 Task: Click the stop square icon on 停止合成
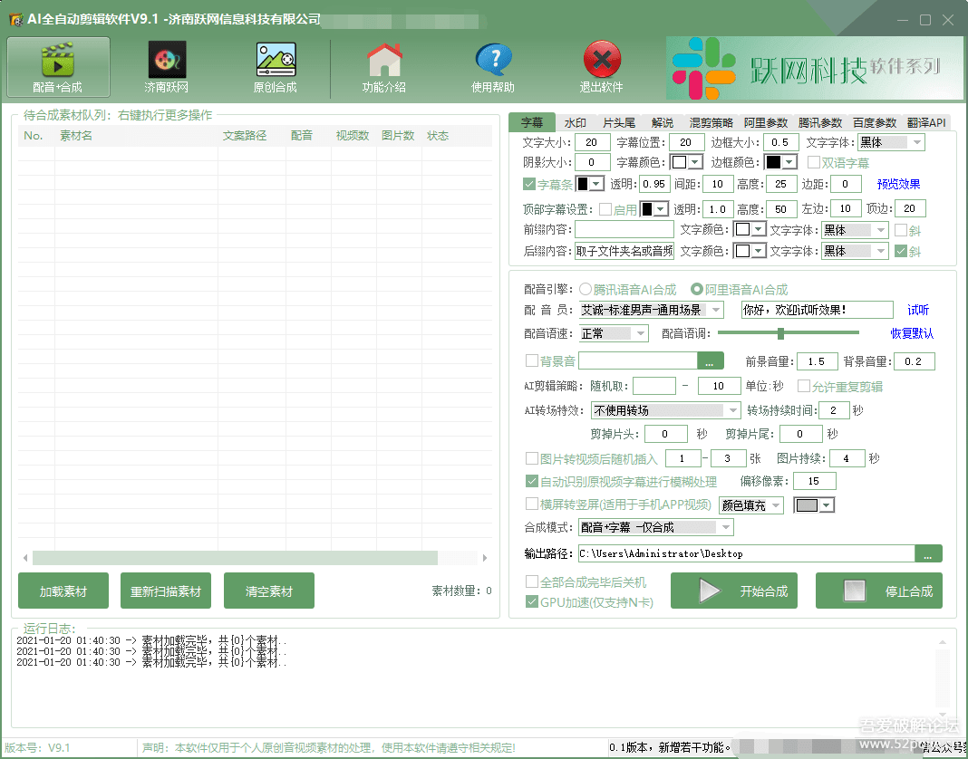[855, 591]
